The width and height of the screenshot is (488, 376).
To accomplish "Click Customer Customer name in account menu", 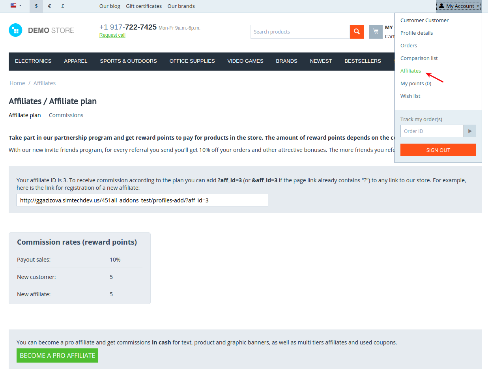I will pos(424,20).
